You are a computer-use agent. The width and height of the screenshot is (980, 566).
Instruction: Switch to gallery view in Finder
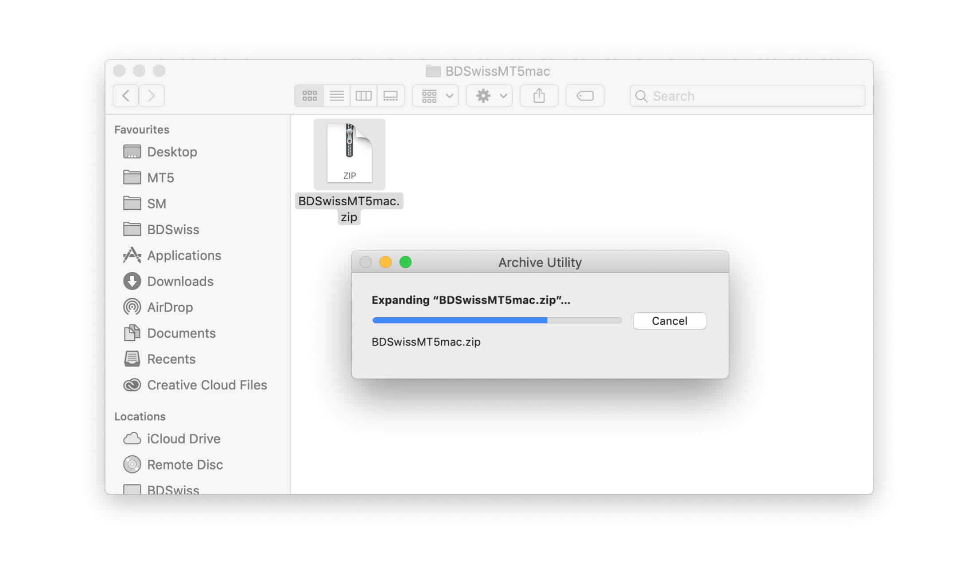click(x=390, y=95)
